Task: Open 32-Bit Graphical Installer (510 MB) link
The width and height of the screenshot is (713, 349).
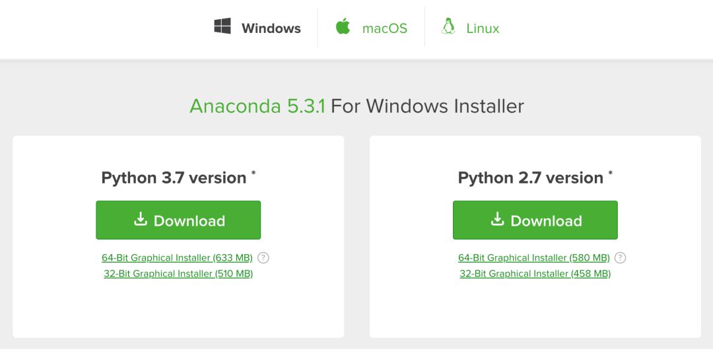Action: (178, 274)
